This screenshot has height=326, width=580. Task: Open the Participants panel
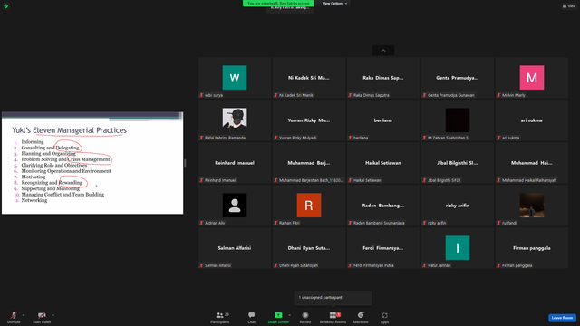[x=220, y=317]
